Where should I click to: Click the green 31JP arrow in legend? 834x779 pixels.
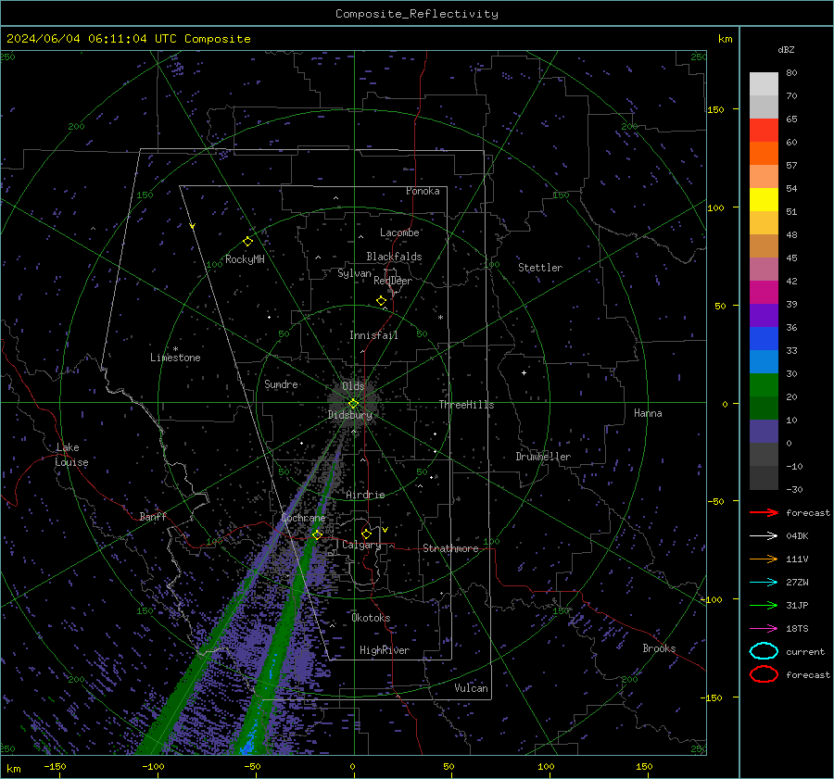click(764, 605)
